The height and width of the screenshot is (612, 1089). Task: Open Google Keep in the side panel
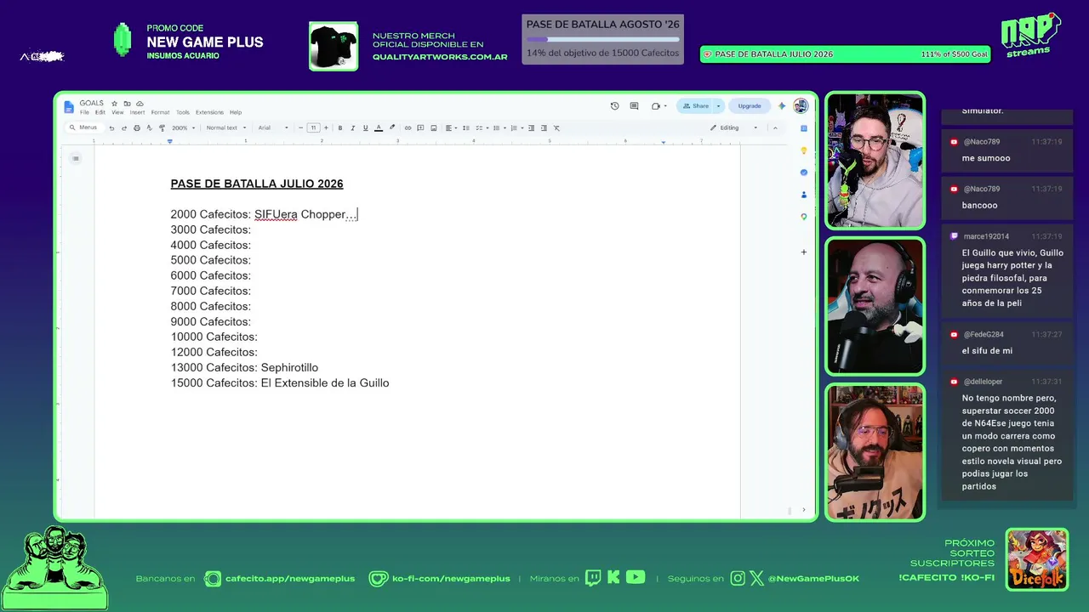pyautogui.click(x=804, y=150)
